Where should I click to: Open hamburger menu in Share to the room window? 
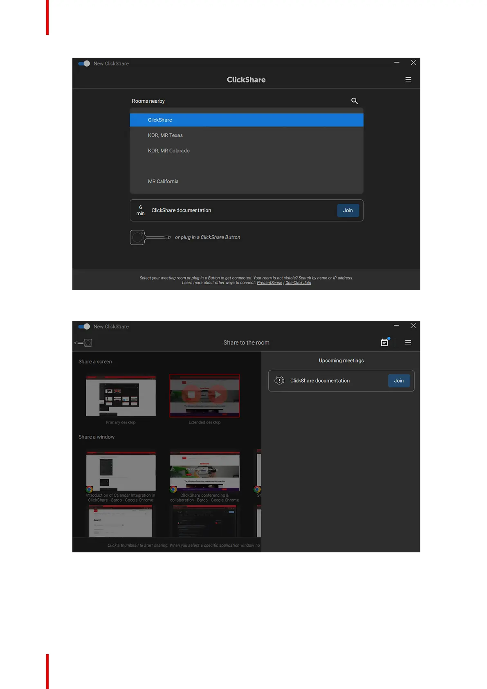(408, 343)
